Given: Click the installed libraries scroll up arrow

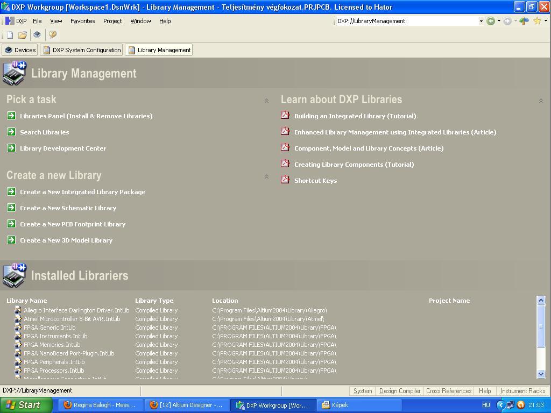Looking at the screenshot, I should click(x=541, y=300).
